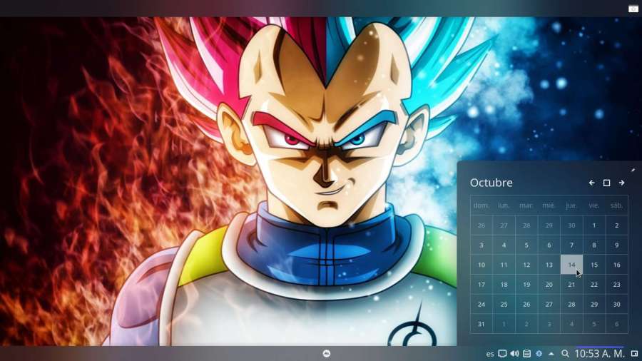Click the Octubre month heading
Screen dimensions: 642x361
coord(491,183)
